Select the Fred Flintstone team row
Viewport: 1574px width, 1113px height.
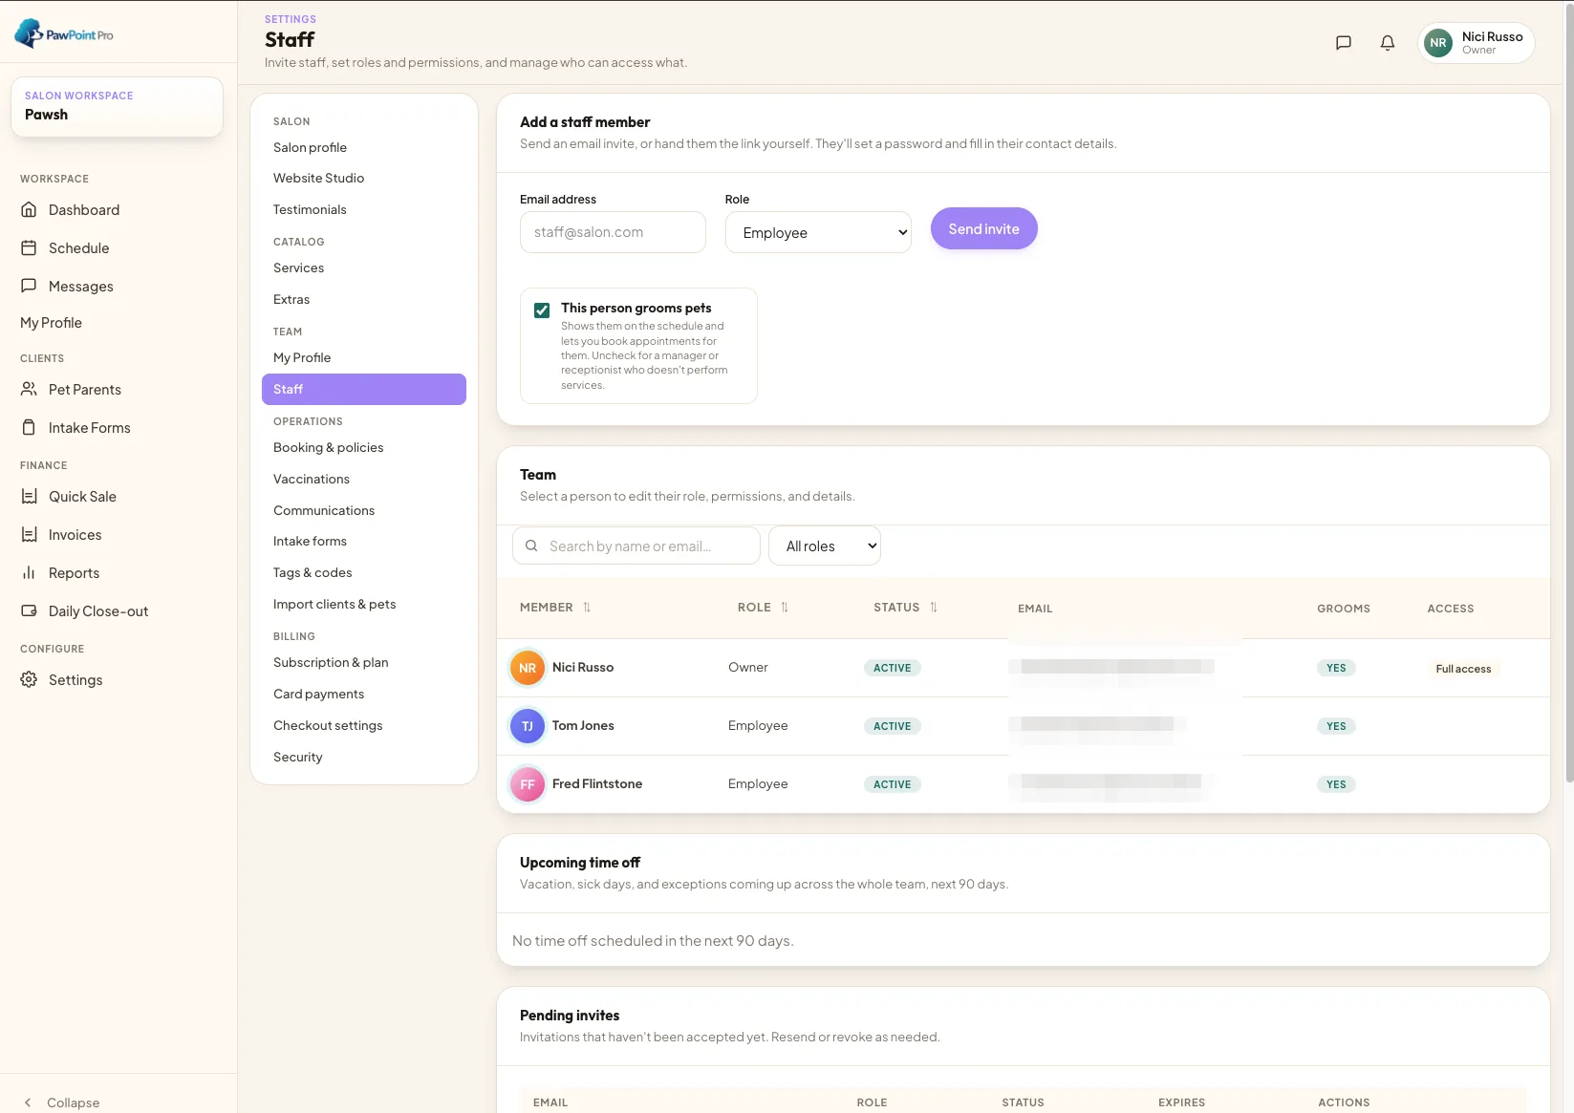[x=1023, y=784]
